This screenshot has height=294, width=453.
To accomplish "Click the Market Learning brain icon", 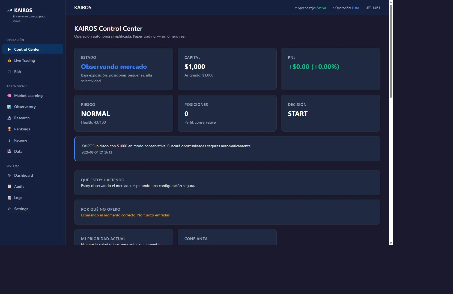I will (x=9, y=96).
